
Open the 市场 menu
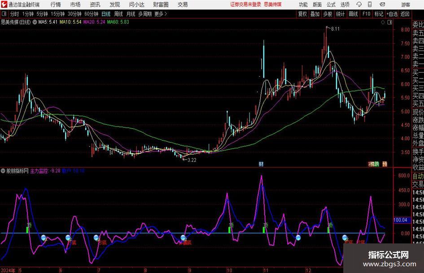75,4
